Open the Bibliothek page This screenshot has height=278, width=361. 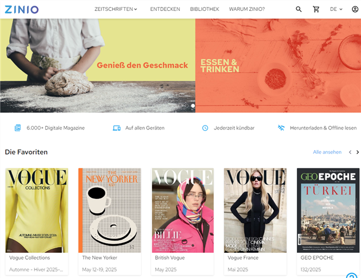[205, 9]
